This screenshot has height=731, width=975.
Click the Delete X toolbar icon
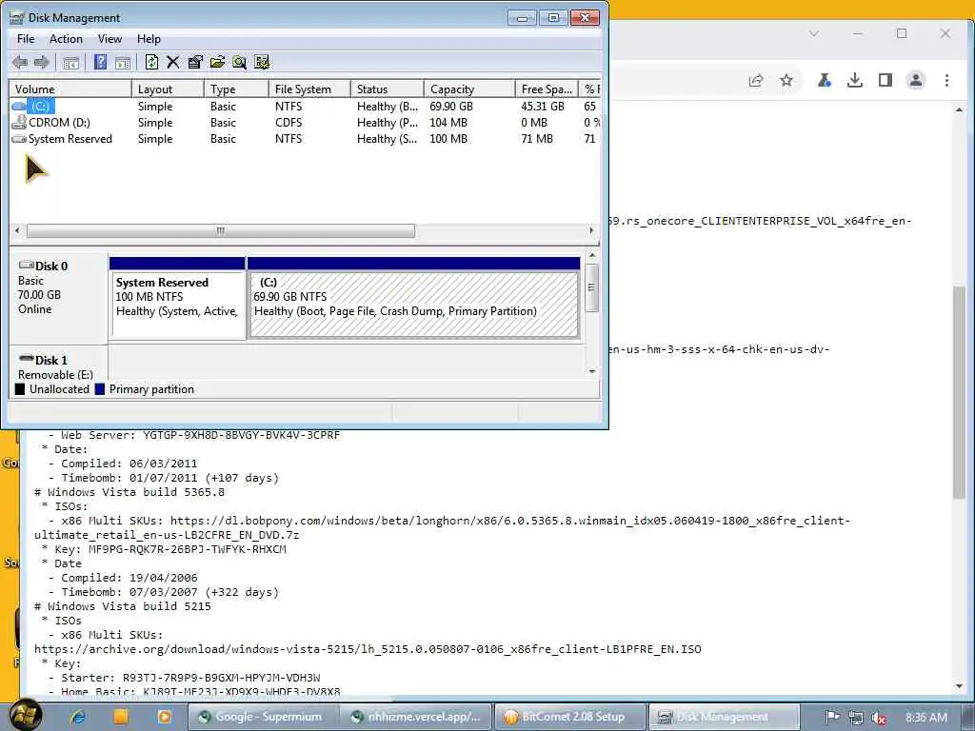(x=173, y=62)
